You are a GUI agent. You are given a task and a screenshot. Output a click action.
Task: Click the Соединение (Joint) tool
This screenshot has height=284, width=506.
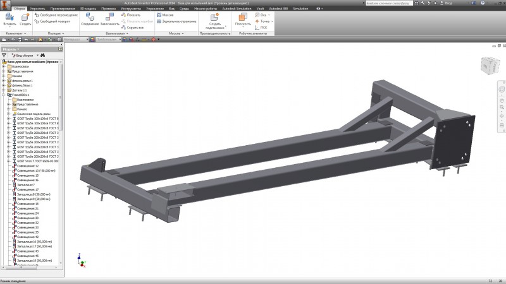point(90,20)
